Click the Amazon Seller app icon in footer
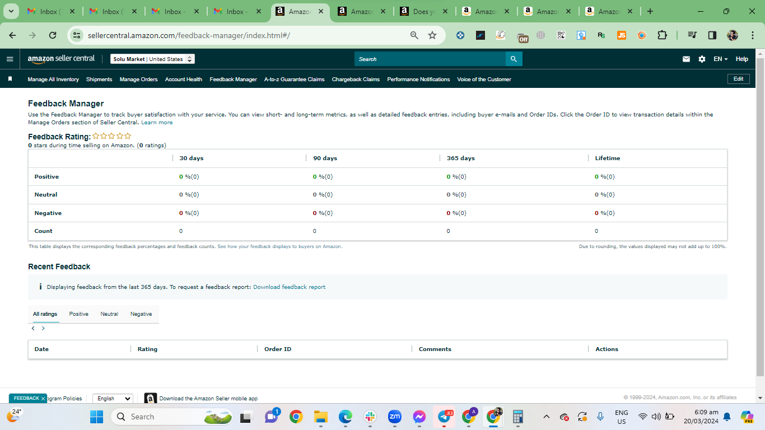Viewport: 765px width, 430px height. 150,399
